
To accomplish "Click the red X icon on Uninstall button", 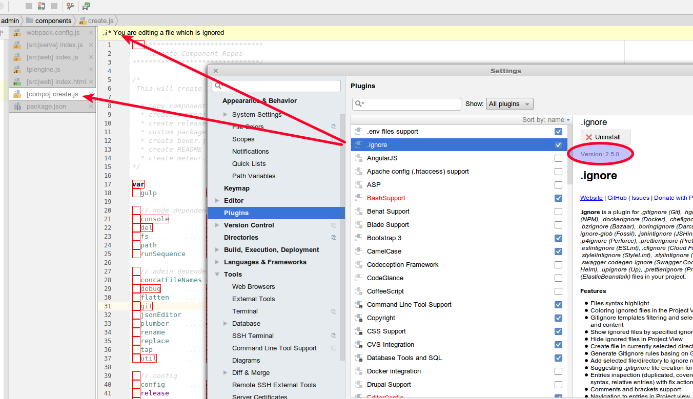I will click(x=589, y=137).
